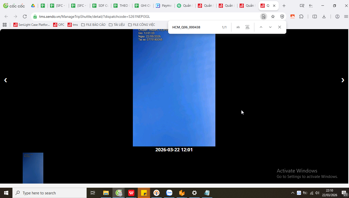Switch to the Google Drive pinned tab
Screen dimensions: 349x198
33,6
